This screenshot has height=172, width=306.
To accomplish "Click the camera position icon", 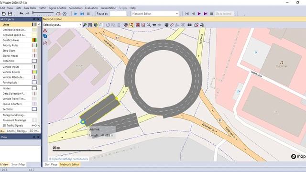I will 189,25.
